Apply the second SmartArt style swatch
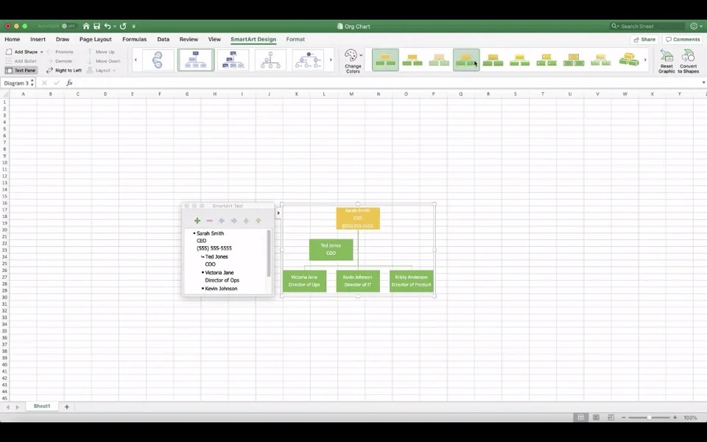Screen dimensions: 707x442 (x=412, y=60)
